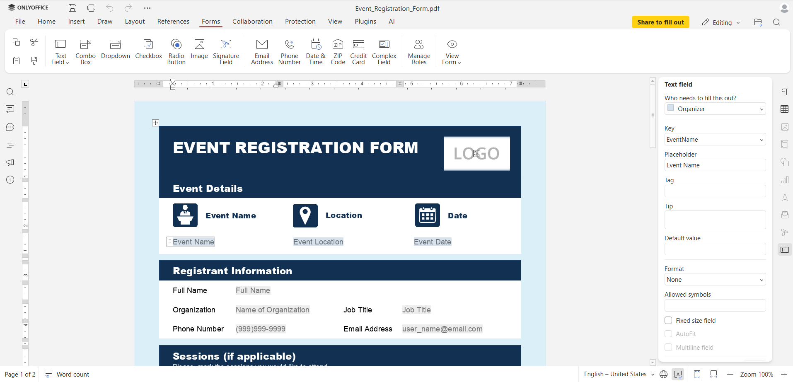Insert an Image form field
The width and height of the screenshot is (793, 382).
click(199, 49)
